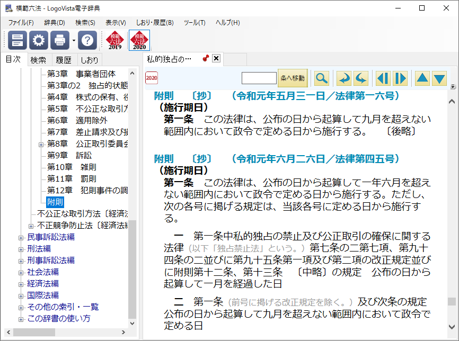Click the tree panel vertical scrollbar thumb

[133, 270]
